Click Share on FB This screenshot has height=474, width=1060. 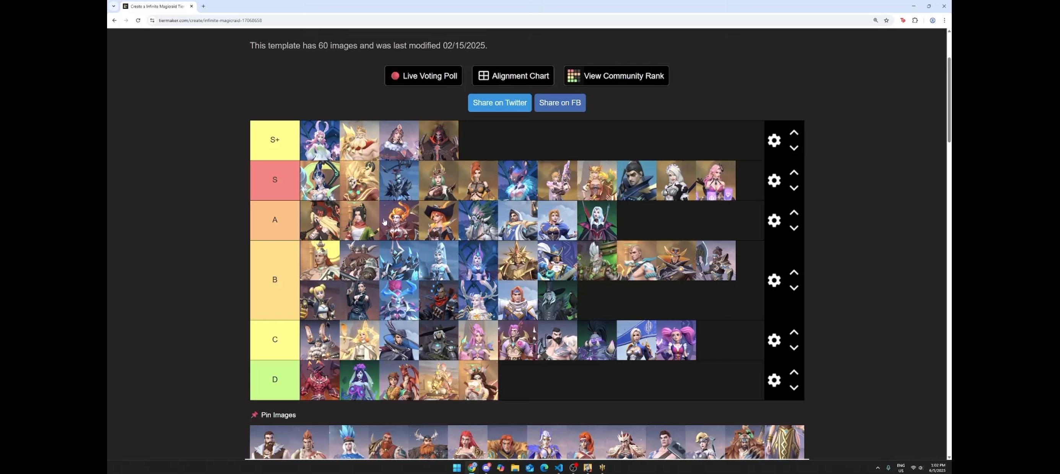coord(559,103)
